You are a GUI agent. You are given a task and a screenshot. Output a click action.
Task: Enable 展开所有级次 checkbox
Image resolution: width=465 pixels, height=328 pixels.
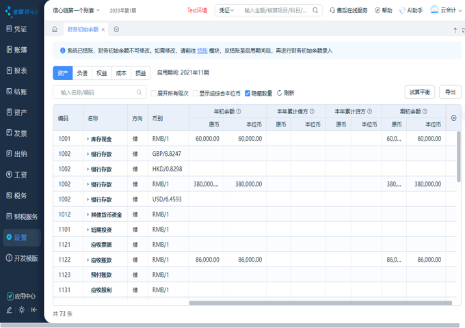click(154, 93)
